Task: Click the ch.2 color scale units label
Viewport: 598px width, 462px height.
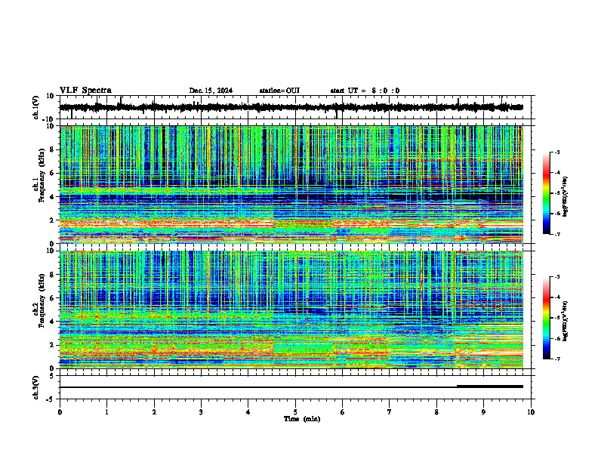Action: [566, 321]
